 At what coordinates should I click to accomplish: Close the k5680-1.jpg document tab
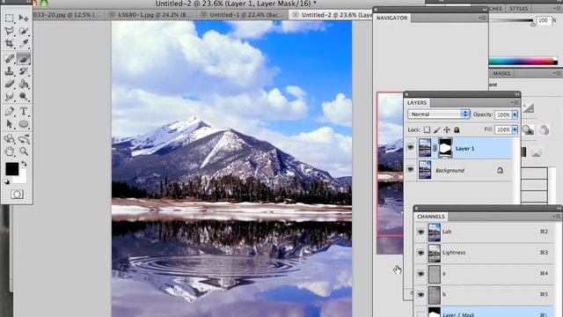(112, 15)
